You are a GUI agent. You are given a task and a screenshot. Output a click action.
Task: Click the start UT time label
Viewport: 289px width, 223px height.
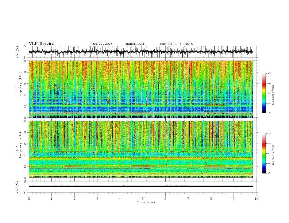pyautogui.click(x=176, y=44)
